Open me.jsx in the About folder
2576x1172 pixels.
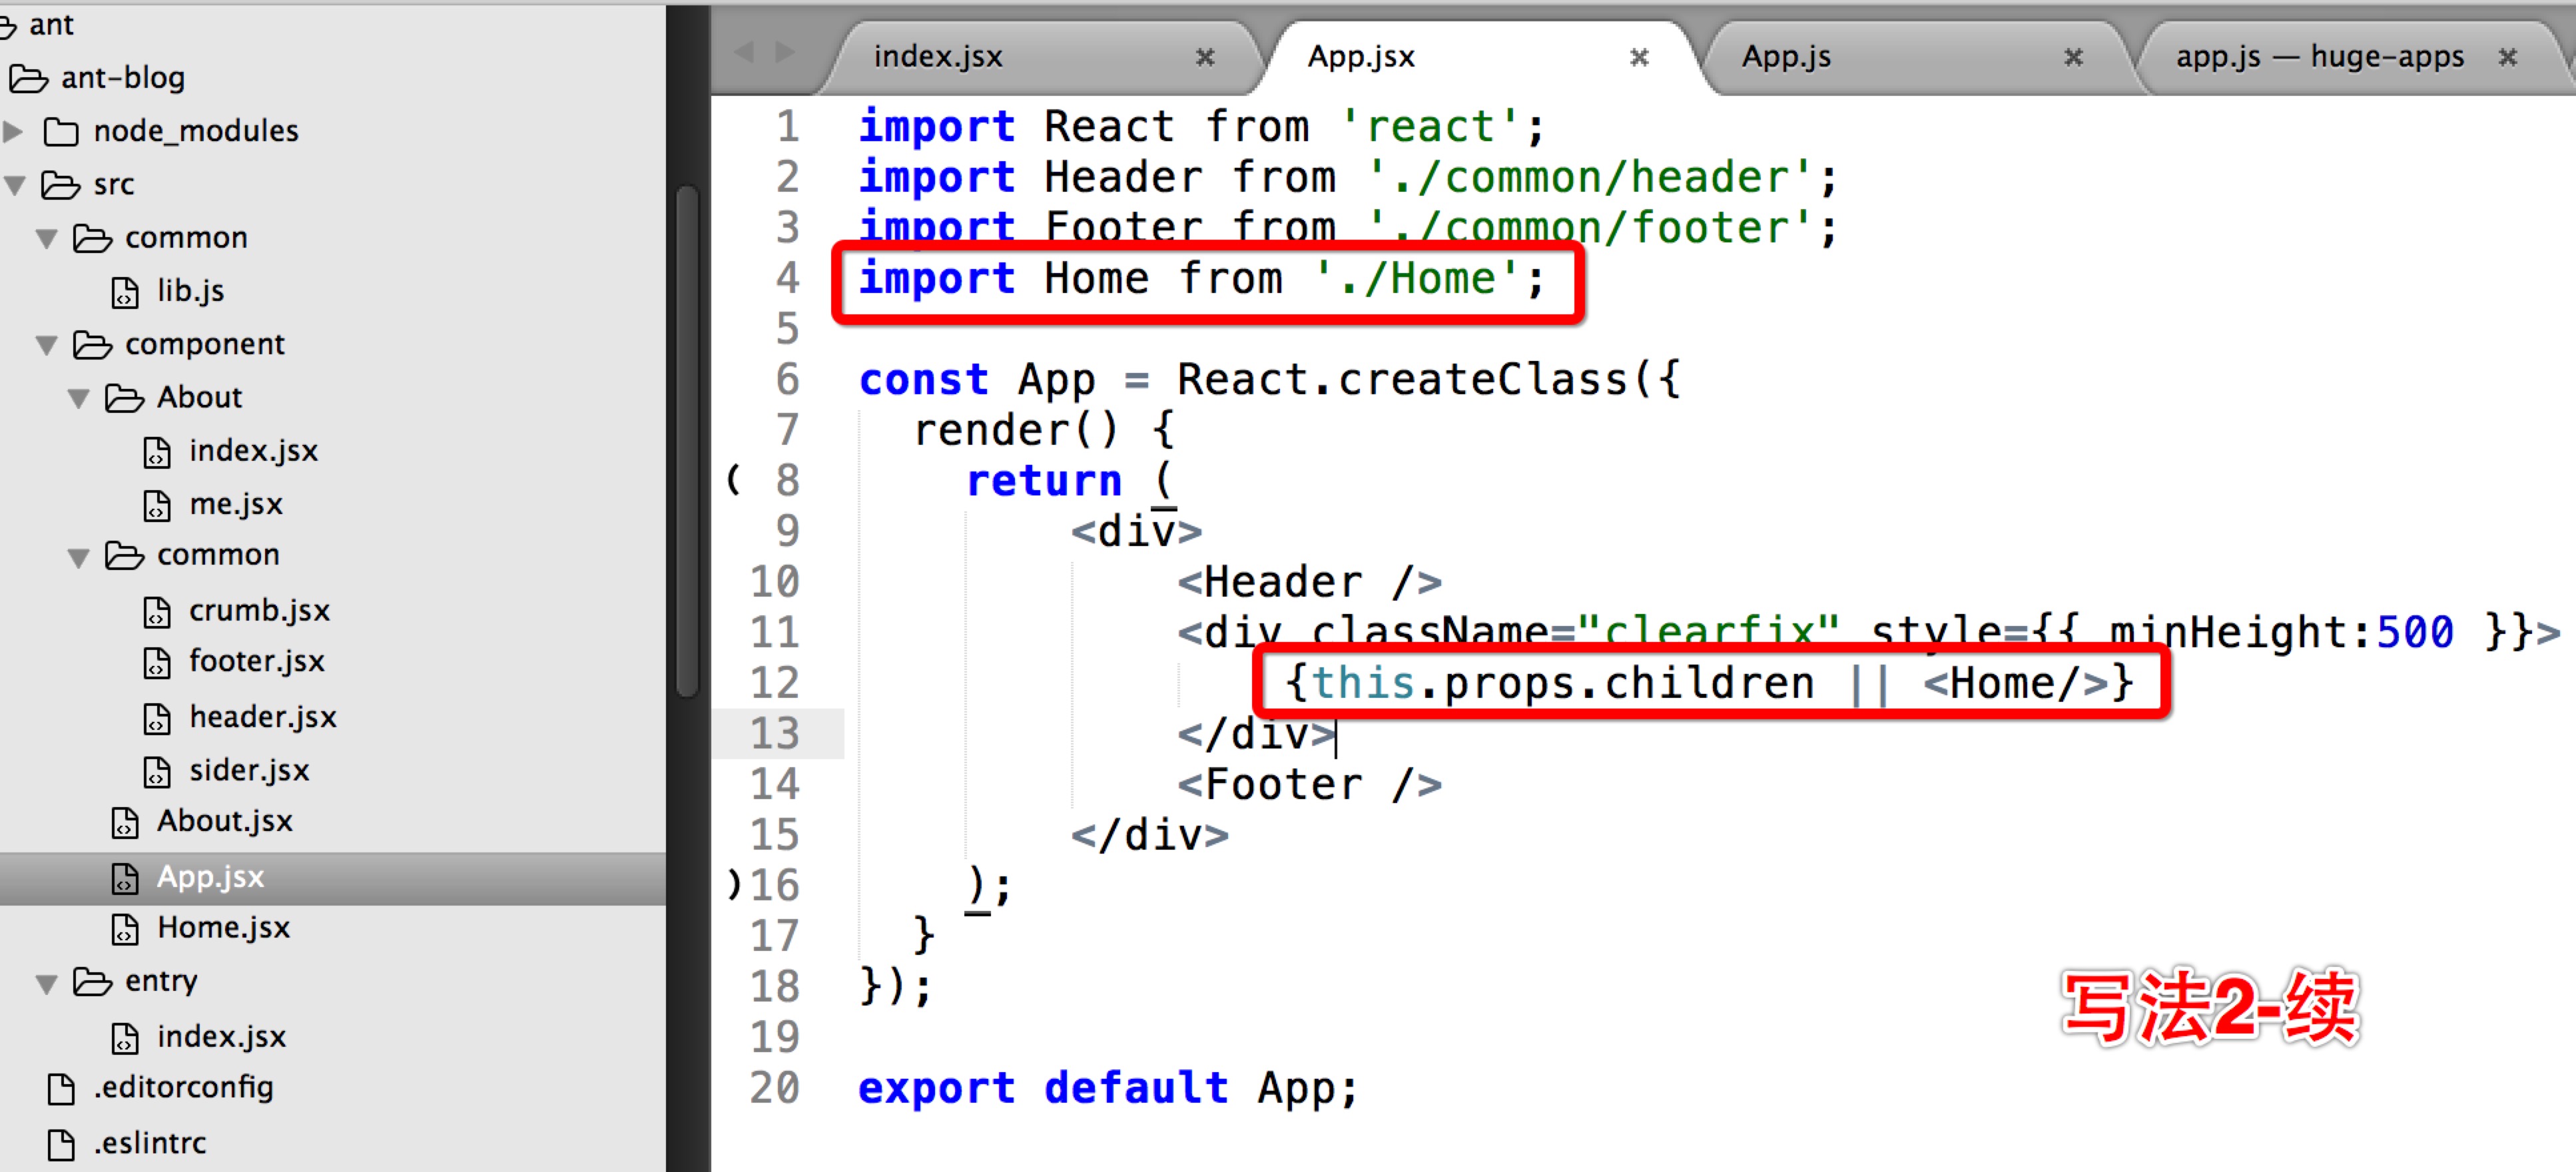coord(235,504)
